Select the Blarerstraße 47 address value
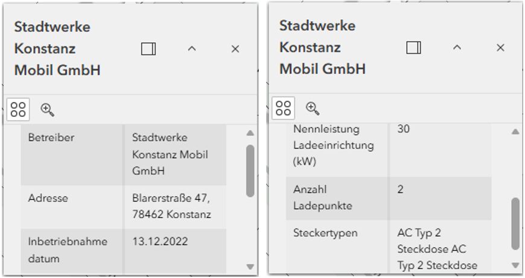The height and width of the screenshot is (278, 525). pos(171,206)
